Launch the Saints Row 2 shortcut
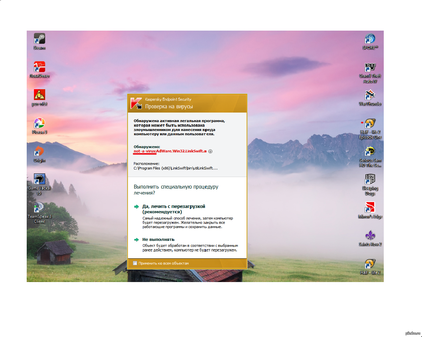 pos(370,238)
